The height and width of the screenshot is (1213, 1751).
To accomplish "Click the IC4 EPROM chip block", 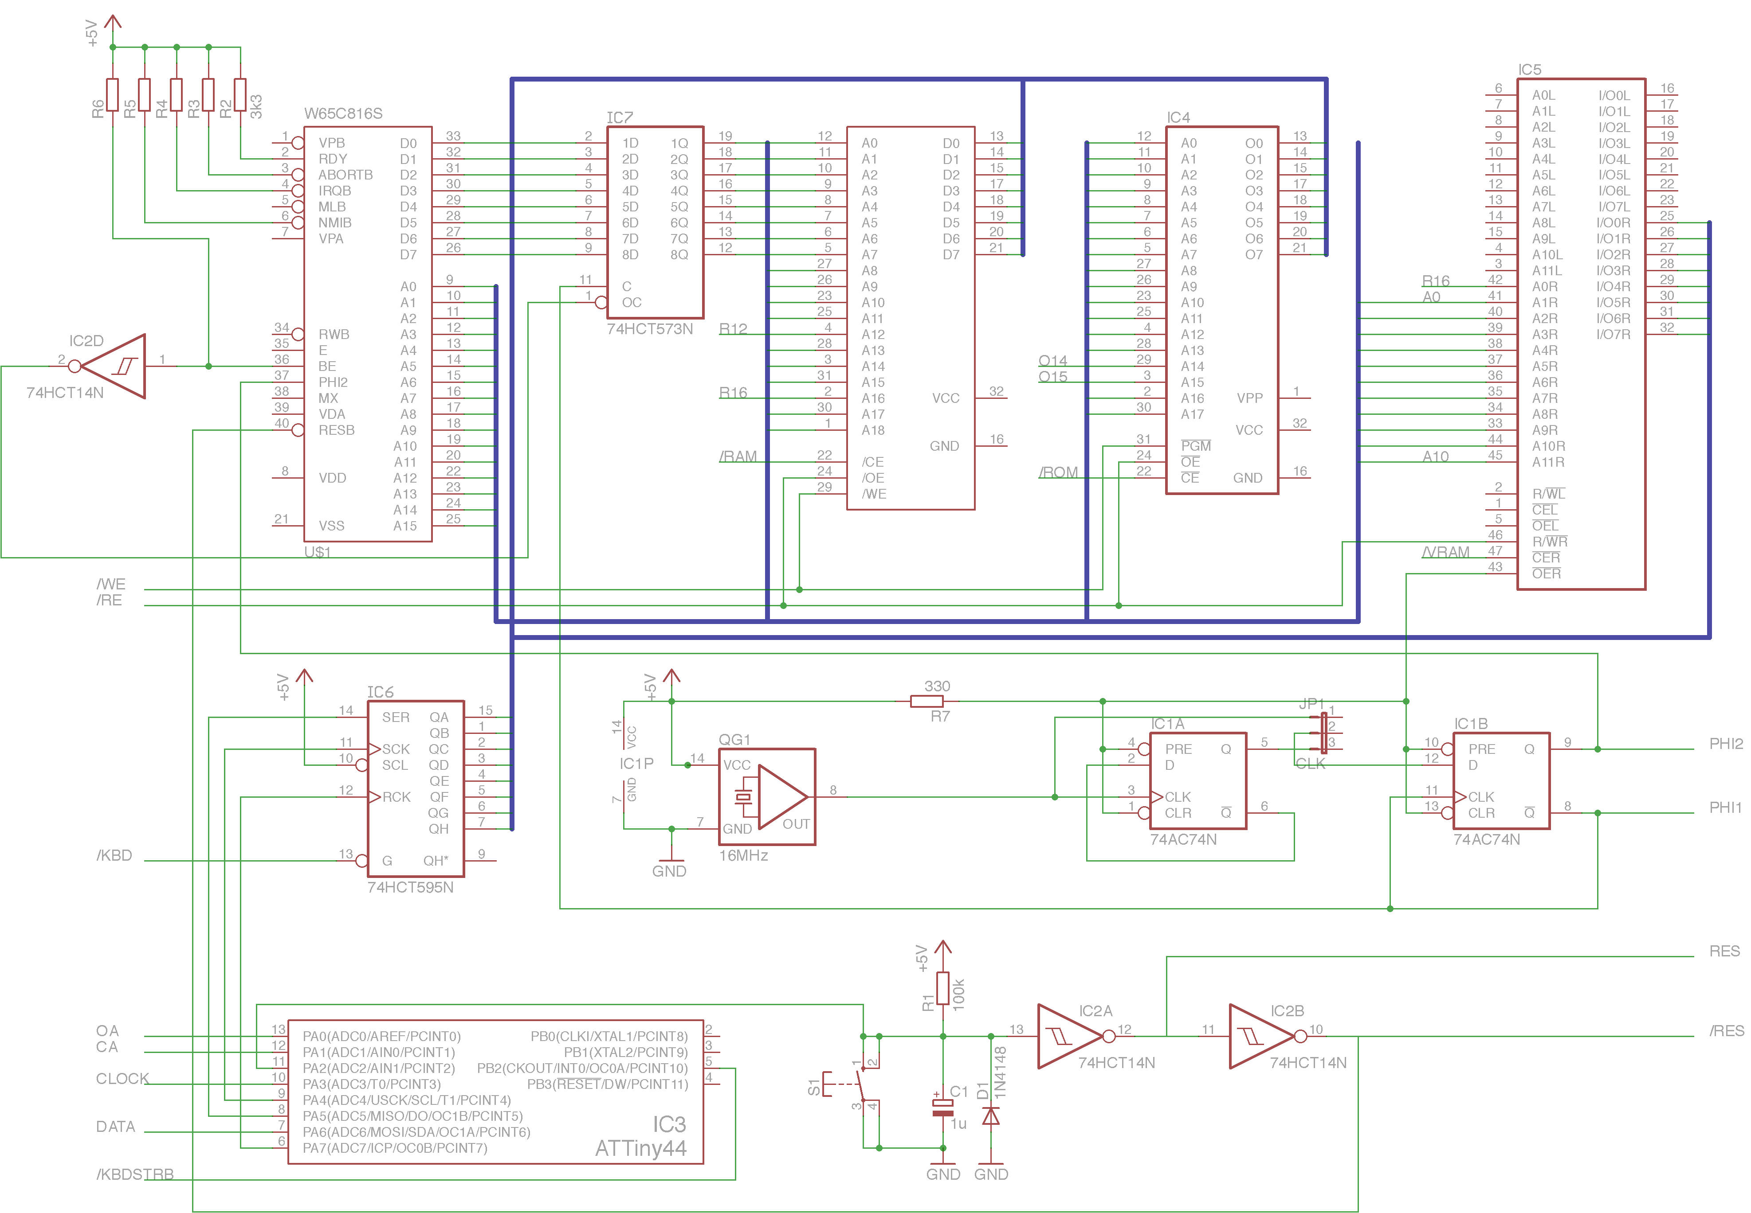I will (x=1221, y=310).
